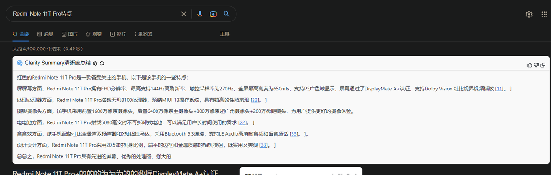
Task: Copy the Glarity summary text
Action: coord(543,65)
